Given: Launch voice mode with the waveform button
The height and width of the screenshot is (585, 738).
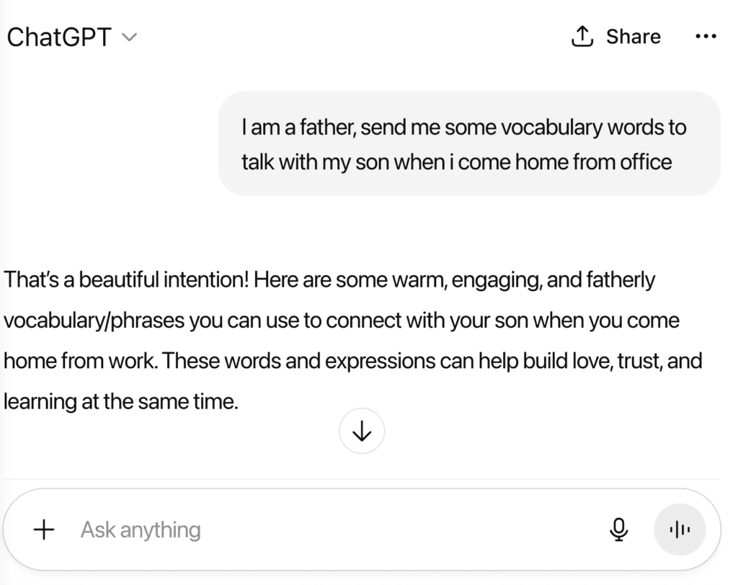Looking at the screenshot, I should [x=679, y=530].
